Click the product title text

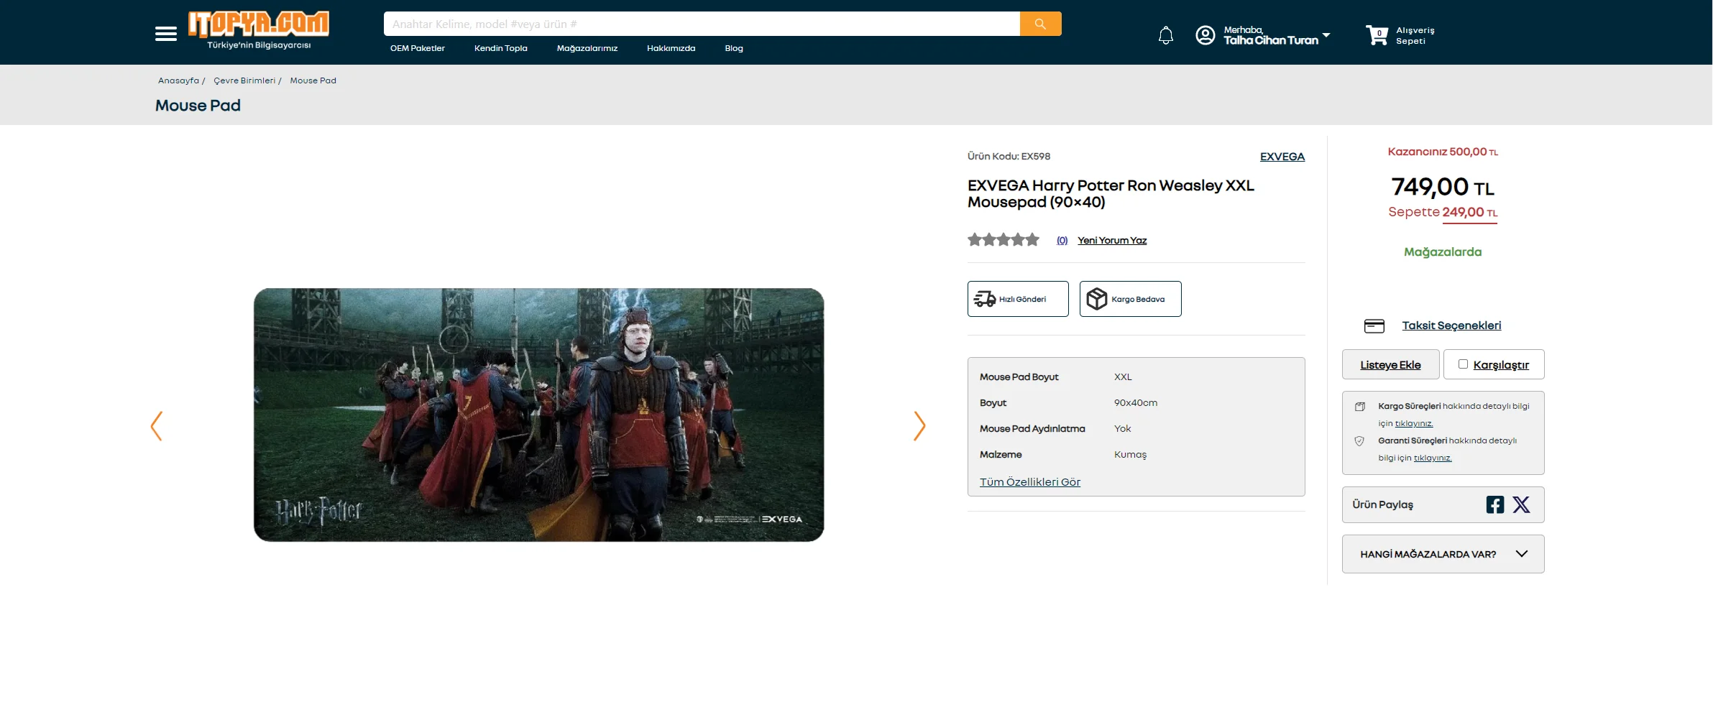click(1111, 194)
